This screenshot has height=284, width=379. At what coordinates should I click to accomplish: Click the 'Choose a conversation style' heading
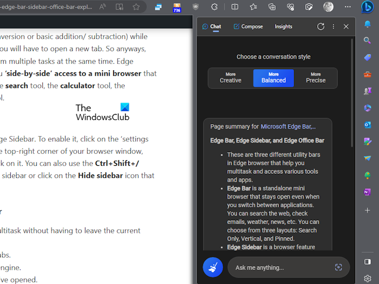(x=273, y=57)
